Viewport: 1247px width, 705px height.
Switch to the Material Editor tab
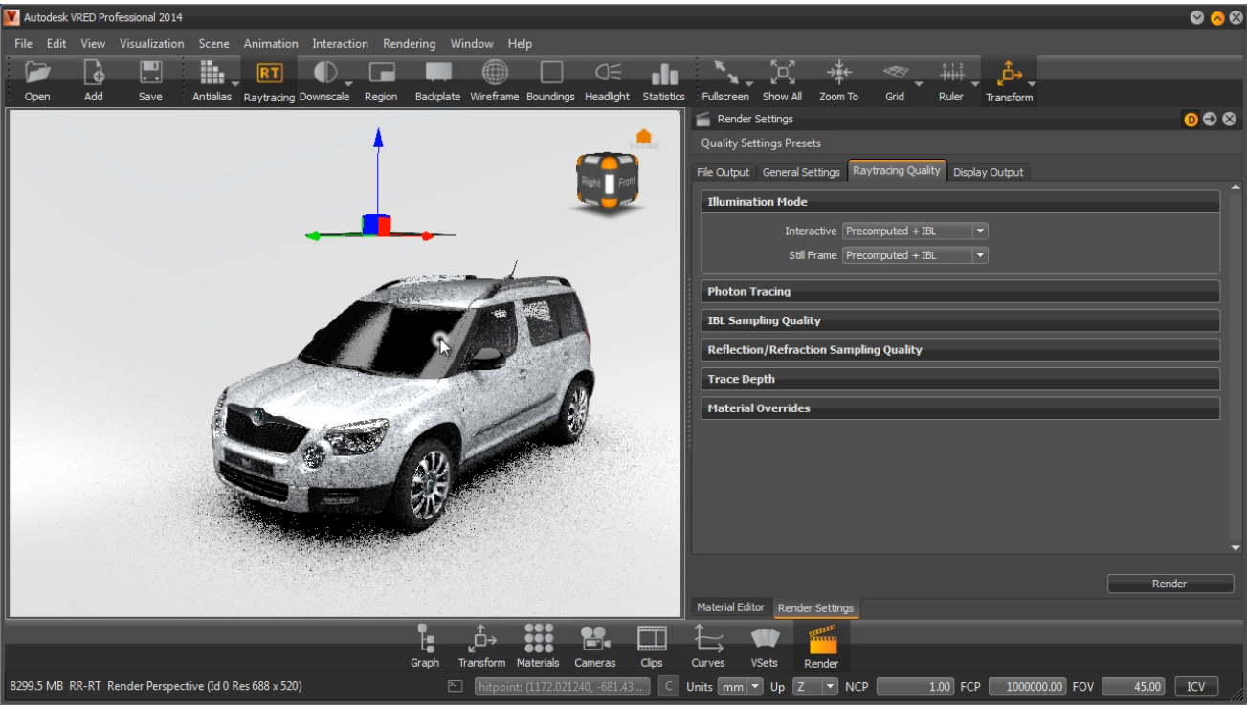click(x=730, y=607)
